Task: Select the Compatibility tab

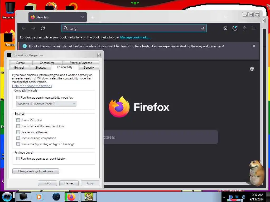Action: tap(65, 67)
